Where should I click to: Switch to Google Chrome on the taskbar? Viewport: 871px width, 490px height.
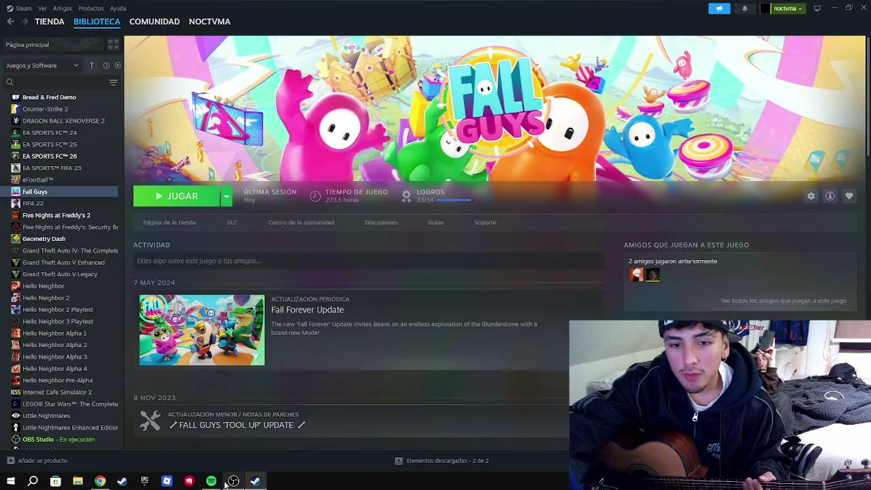(x=100, y=481)
